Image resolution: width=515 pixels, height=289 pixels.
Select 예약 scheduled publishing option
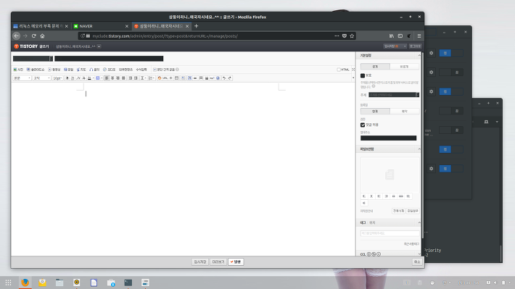[x=404, y=112]
